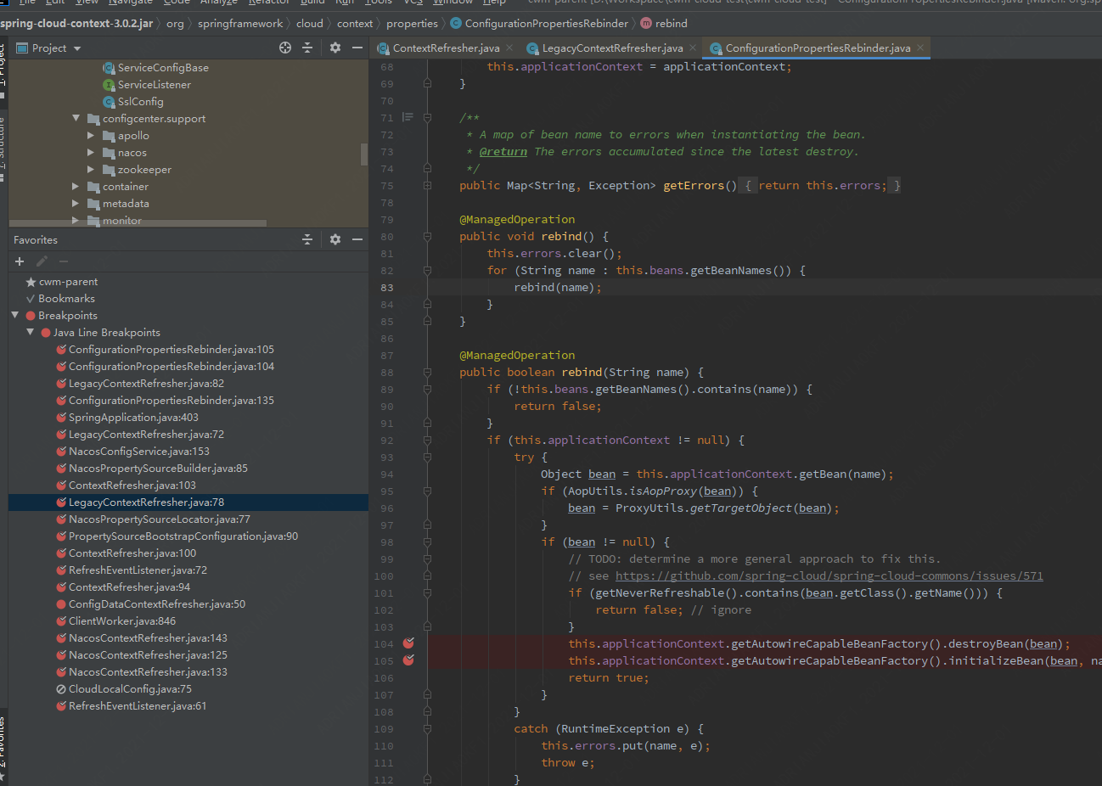The width and height of the screenshot is (1102, 786).
Task: Open the Project view dropdown
Action: [77, 48]
